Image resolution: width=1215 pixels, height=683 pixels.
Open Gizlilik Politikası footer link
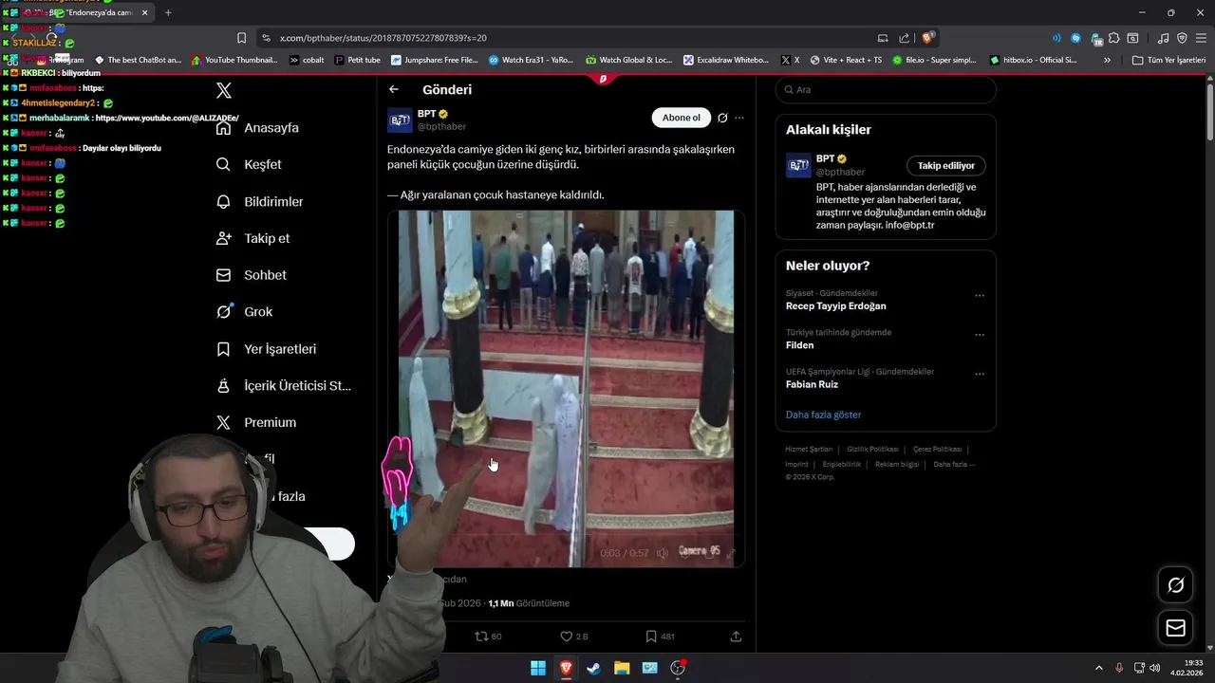click(872, 449)
